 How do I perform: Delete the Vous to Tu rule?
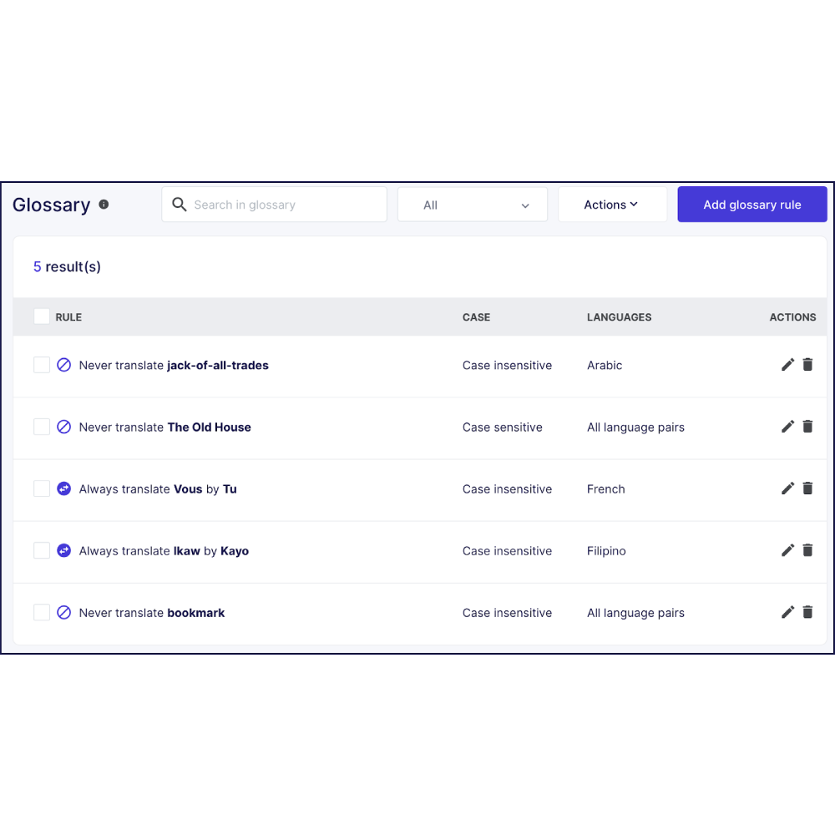pyautogui.click(x=807, y=488)
